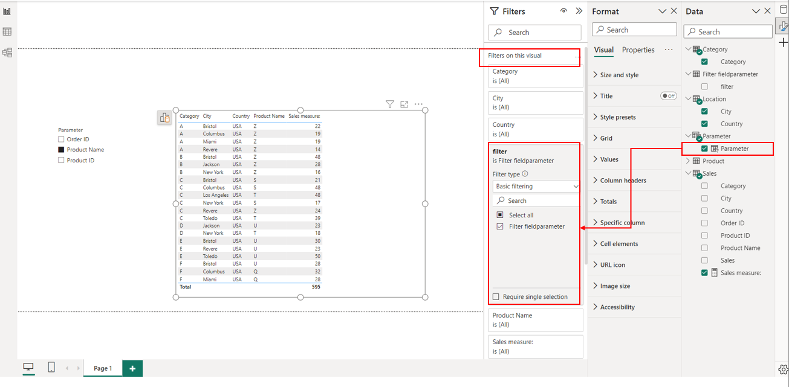This screenshot has height=387, width=789.
Task: Toggle Product Name slicer option
Action: (61, 150)
